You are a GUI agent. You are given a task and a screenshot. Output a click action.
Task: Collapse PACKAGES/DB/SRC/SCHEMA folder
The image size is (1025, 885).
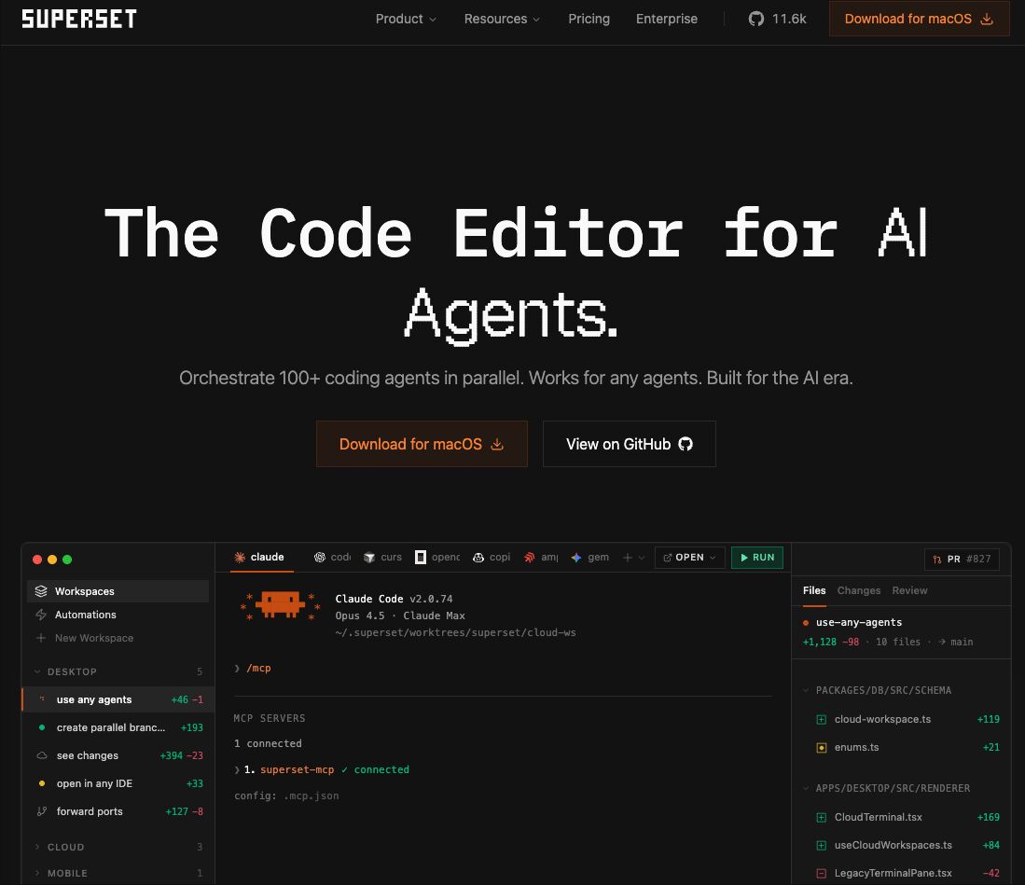tap(877, 690)
